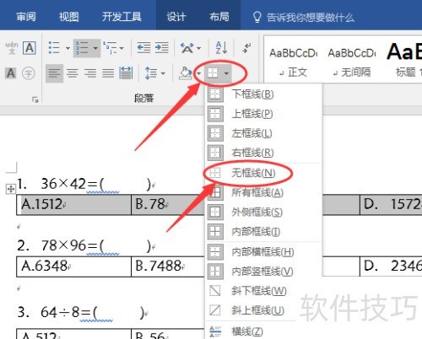Open the Borders dropdown arrow
Image resolution: width=422 pixels, height=339 pixels.
click(x=226, y=73)
